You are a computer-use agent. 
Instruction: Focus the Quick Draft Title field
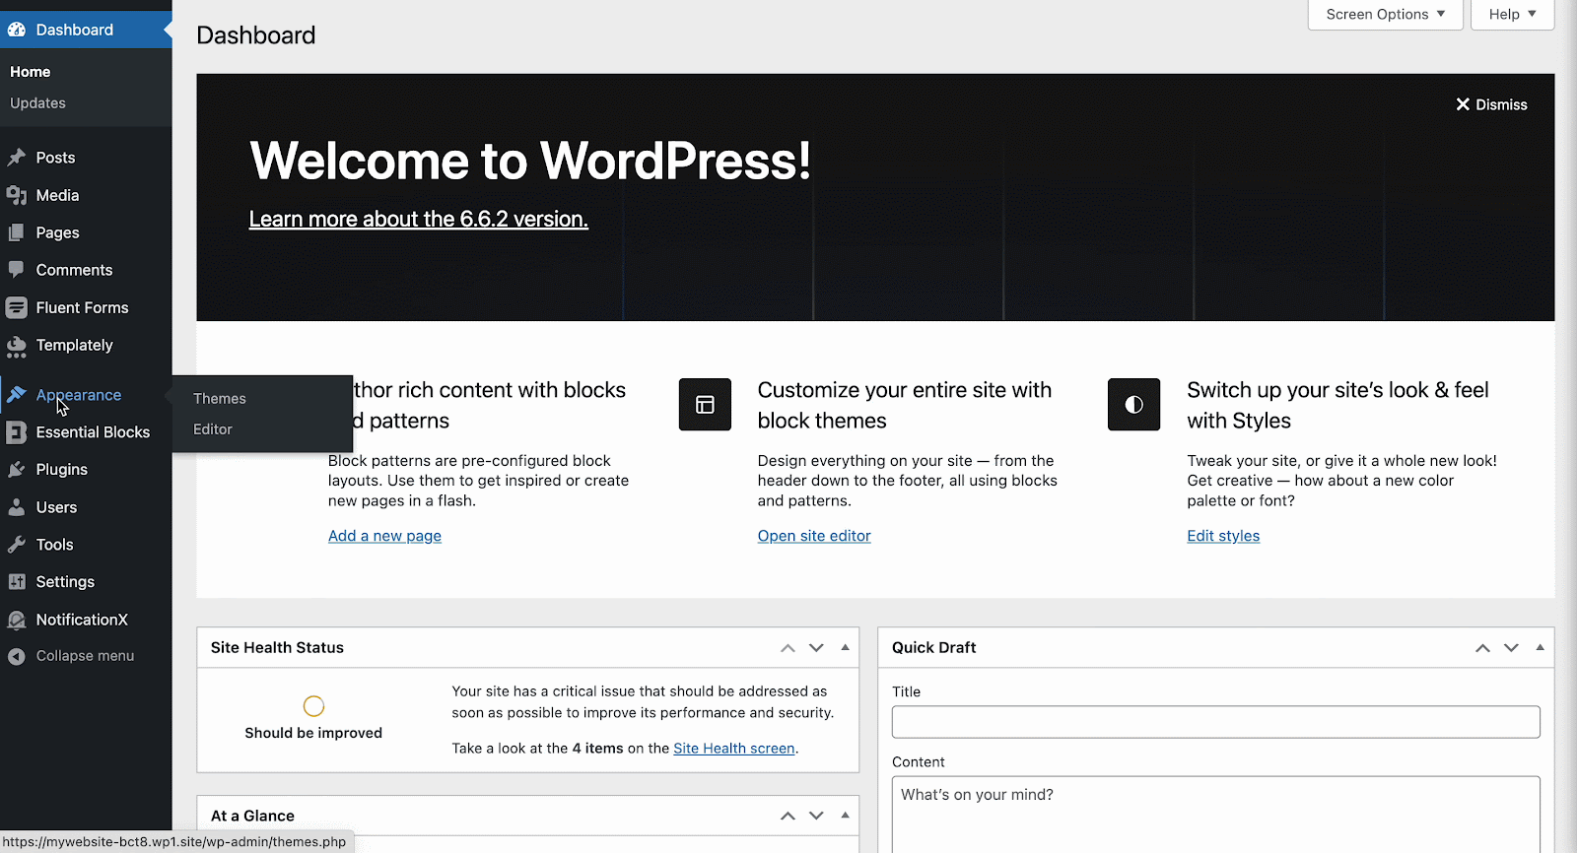[1215, 722]
